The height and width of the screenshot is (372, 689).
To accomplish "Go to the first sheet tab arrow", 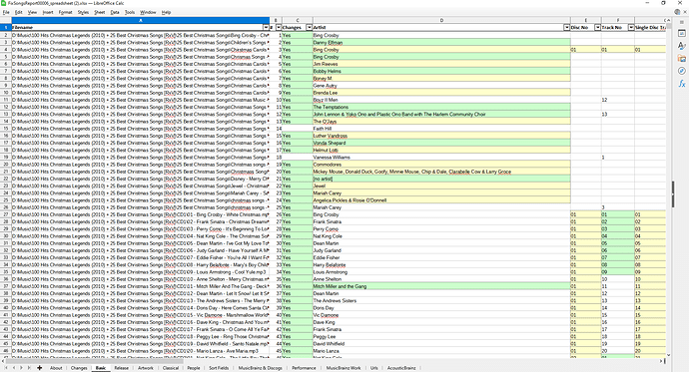I will (x=6, y=368).
